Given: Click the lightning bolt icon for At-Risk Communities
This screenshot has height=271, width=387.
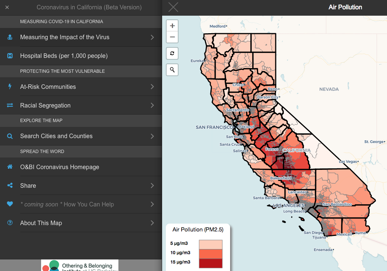Looking at the screenshot, I should (x=10, y=87).
